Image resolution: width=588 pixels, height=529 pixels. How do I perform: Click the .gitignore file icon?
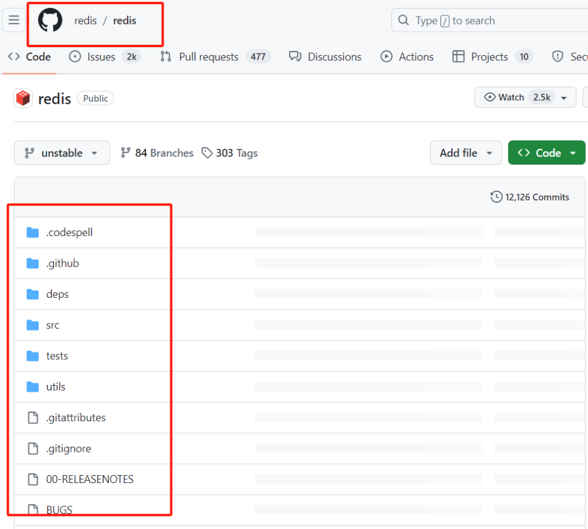[32, 448]
